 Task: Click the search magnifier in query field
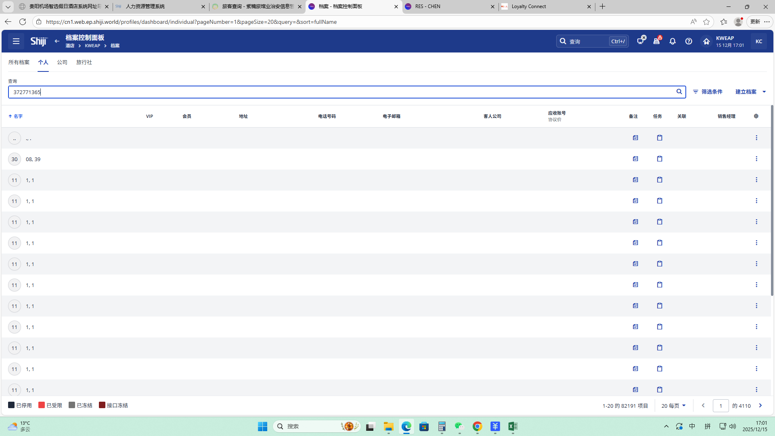pyautogui.click(x=679, y=92)
